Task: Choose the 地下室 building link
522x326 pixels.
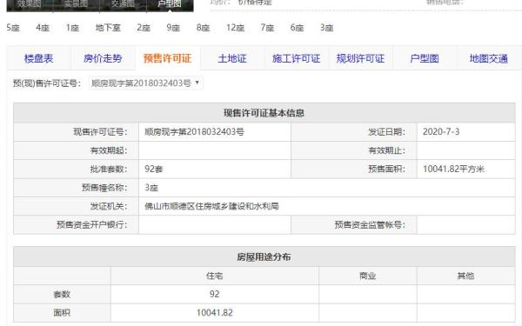Action: 108,28
